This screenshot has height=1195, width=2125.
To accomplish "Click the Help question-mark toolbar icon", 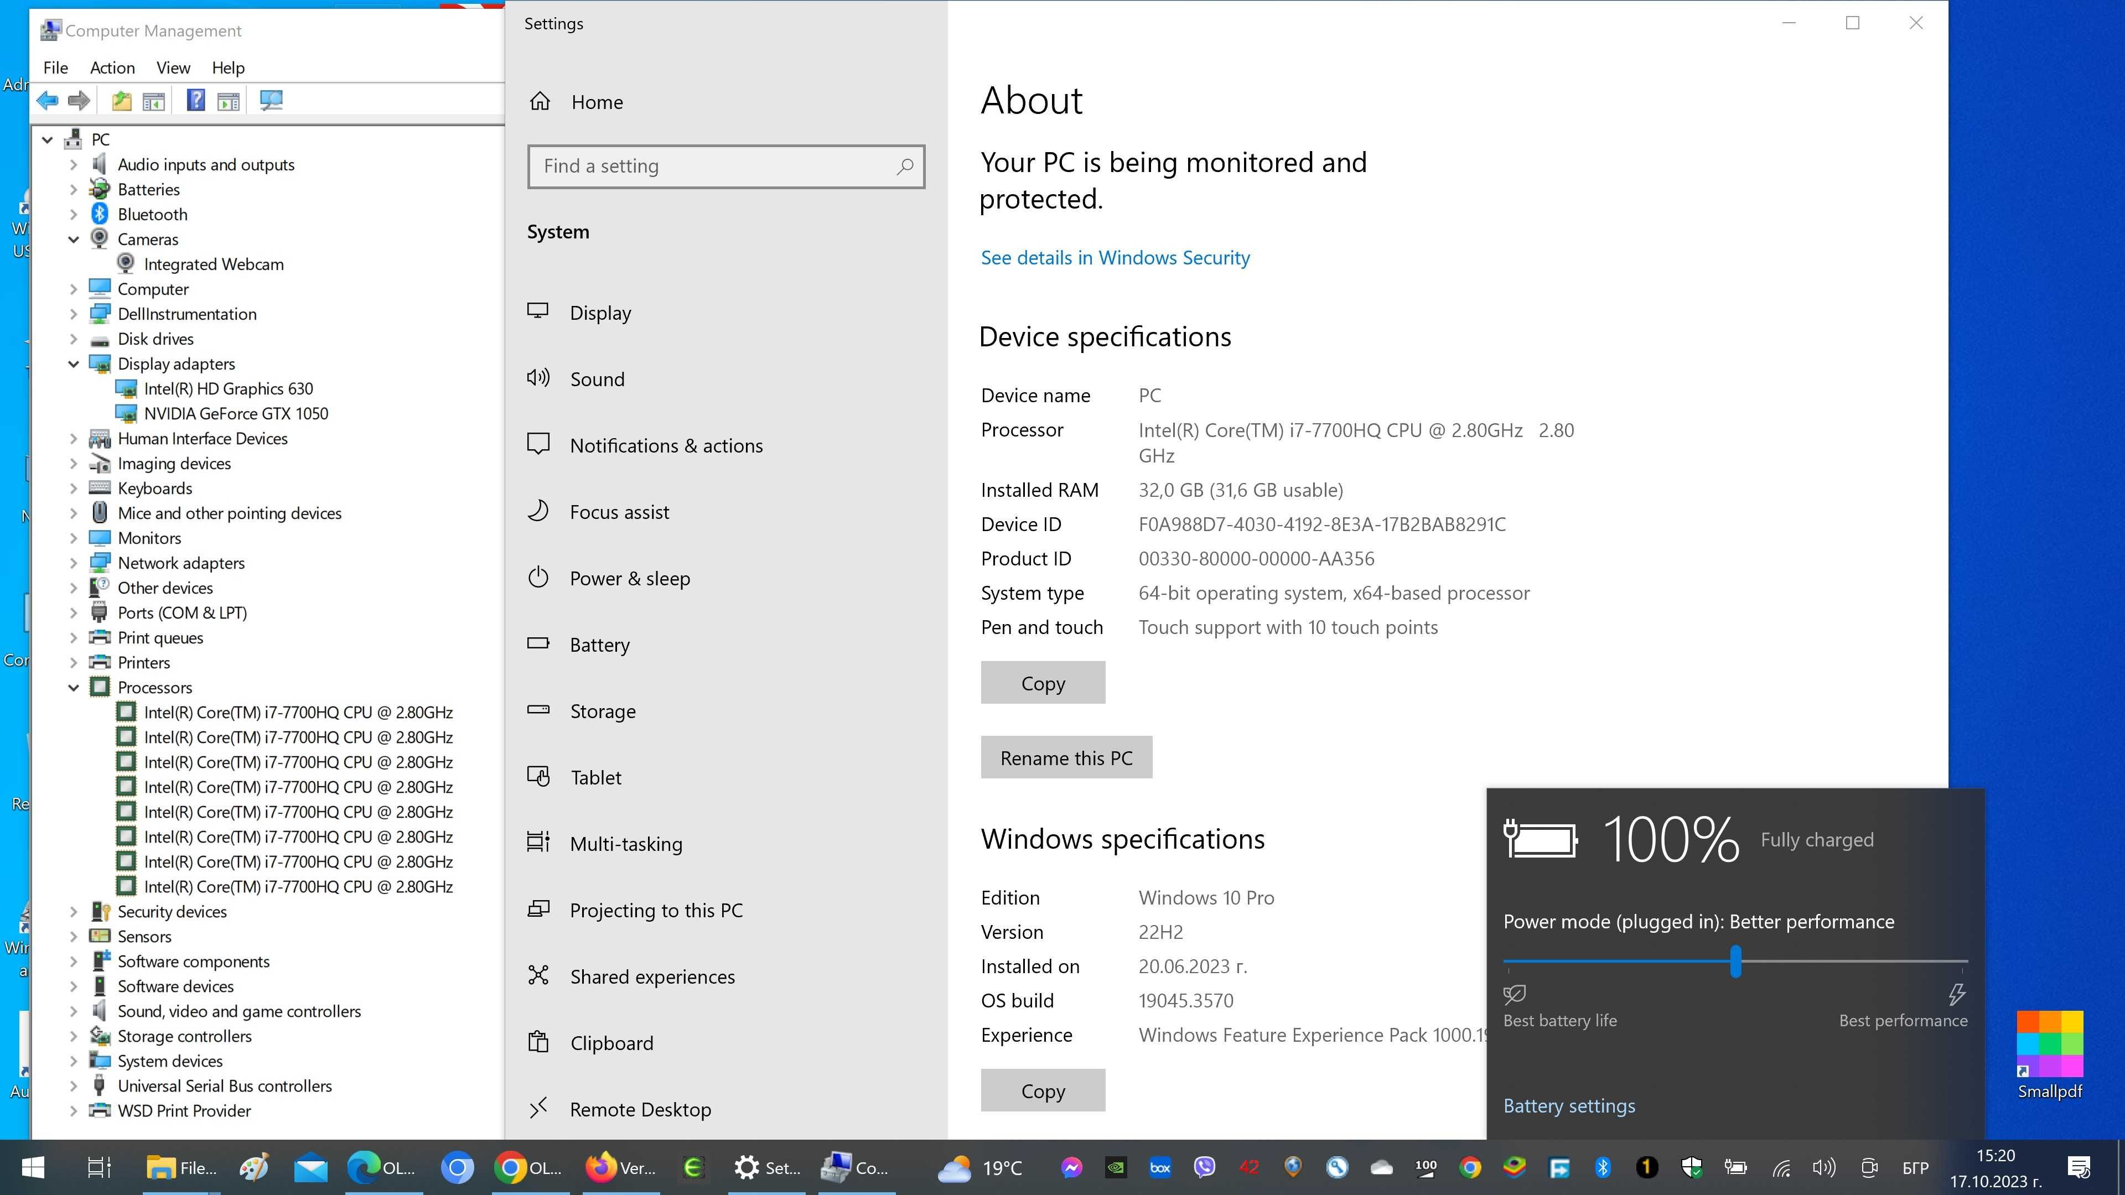I will pyautogui.click(x=195, y=101).
